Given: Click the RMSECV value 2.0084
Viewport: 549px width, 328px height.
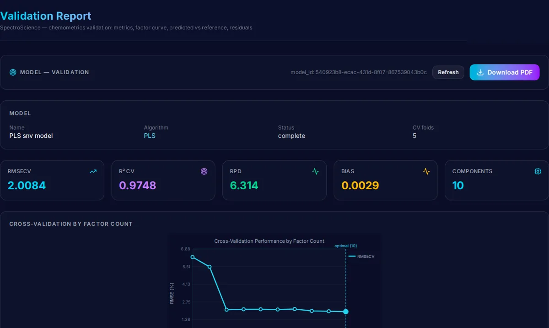Looking at the screenshot, I should 27,186.
